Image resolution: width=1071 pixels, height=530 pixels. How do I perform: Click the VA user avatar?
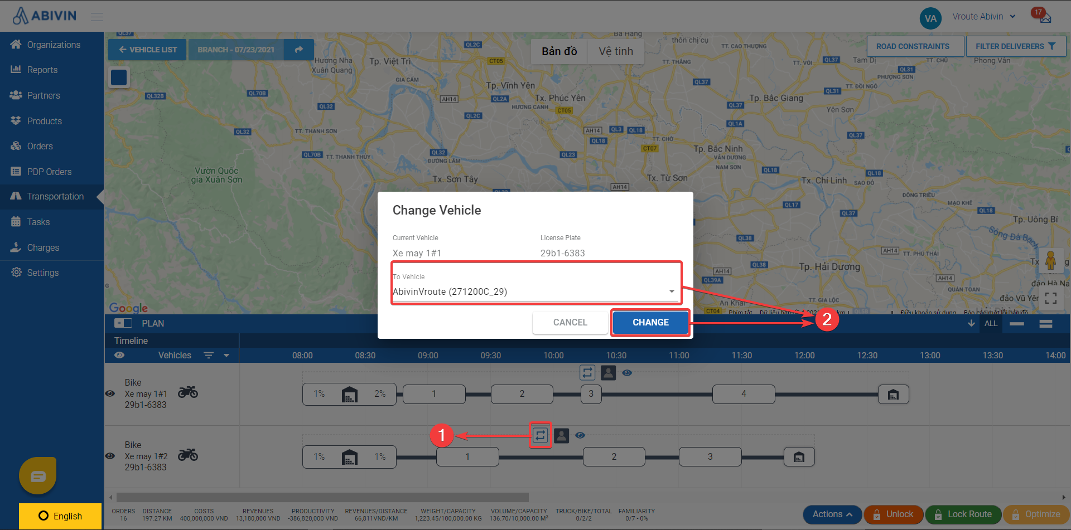tap(930, 18)
